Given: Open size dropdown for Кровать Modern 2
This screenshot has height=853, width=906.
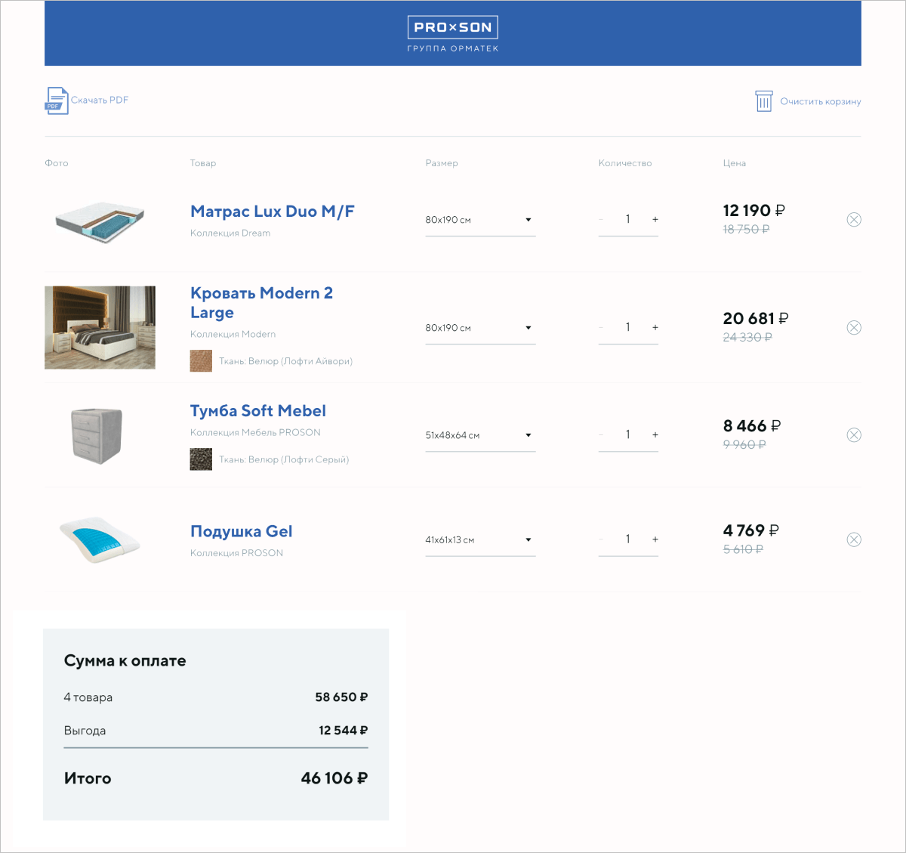Looking at the screenshot, I should tap(480, 328).
